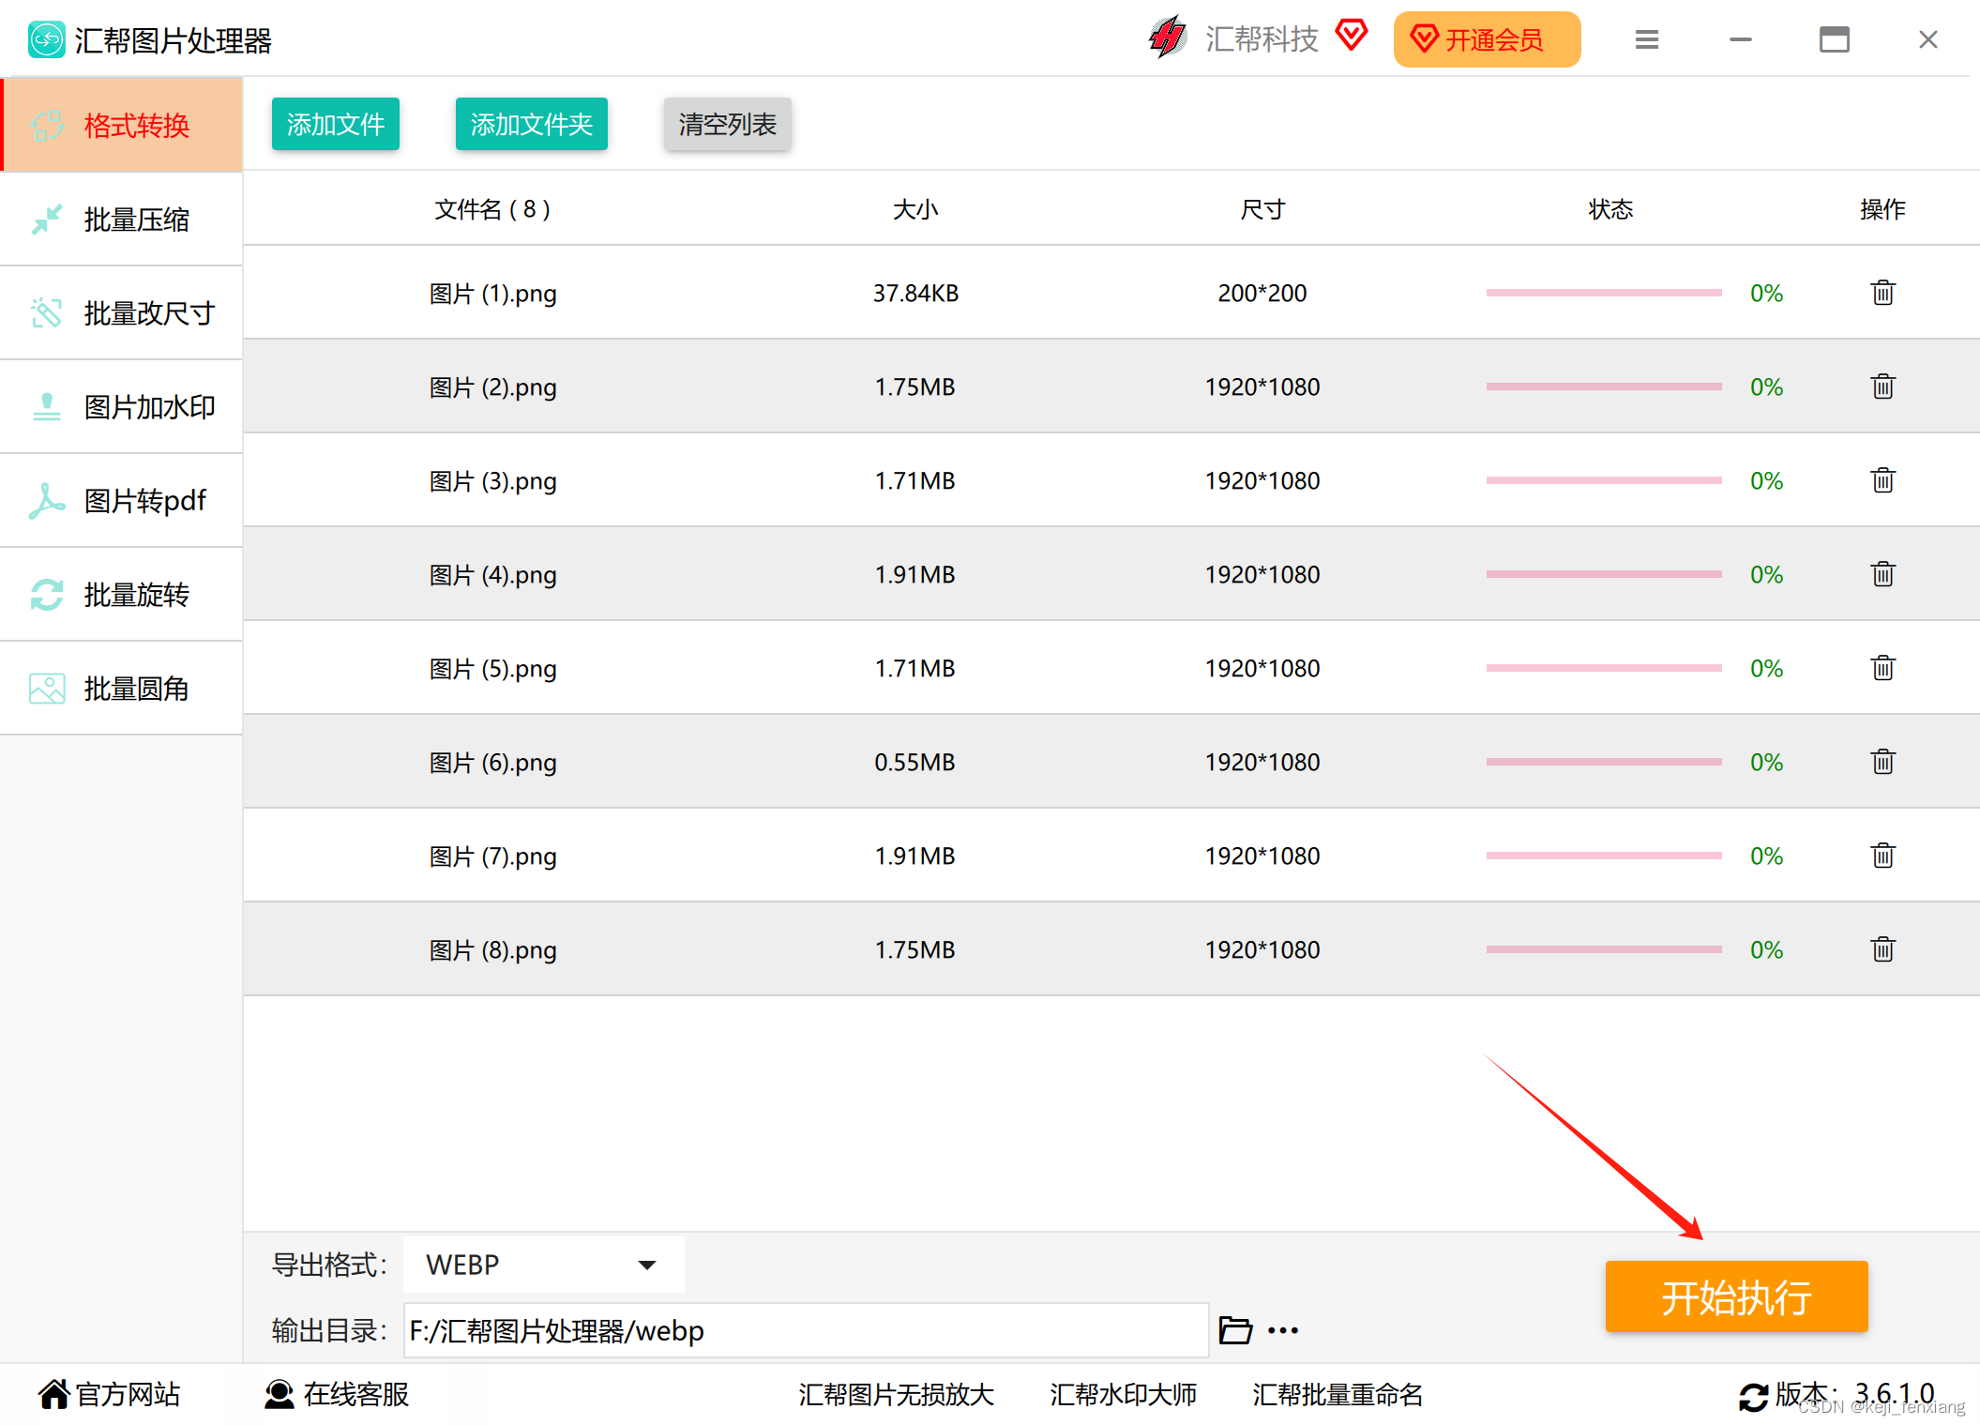Viewport: 1980px width, 1425px height.
Task: Open the hamburger menu in title bar
Action: pyautogui.click(x=1646, y=40)
